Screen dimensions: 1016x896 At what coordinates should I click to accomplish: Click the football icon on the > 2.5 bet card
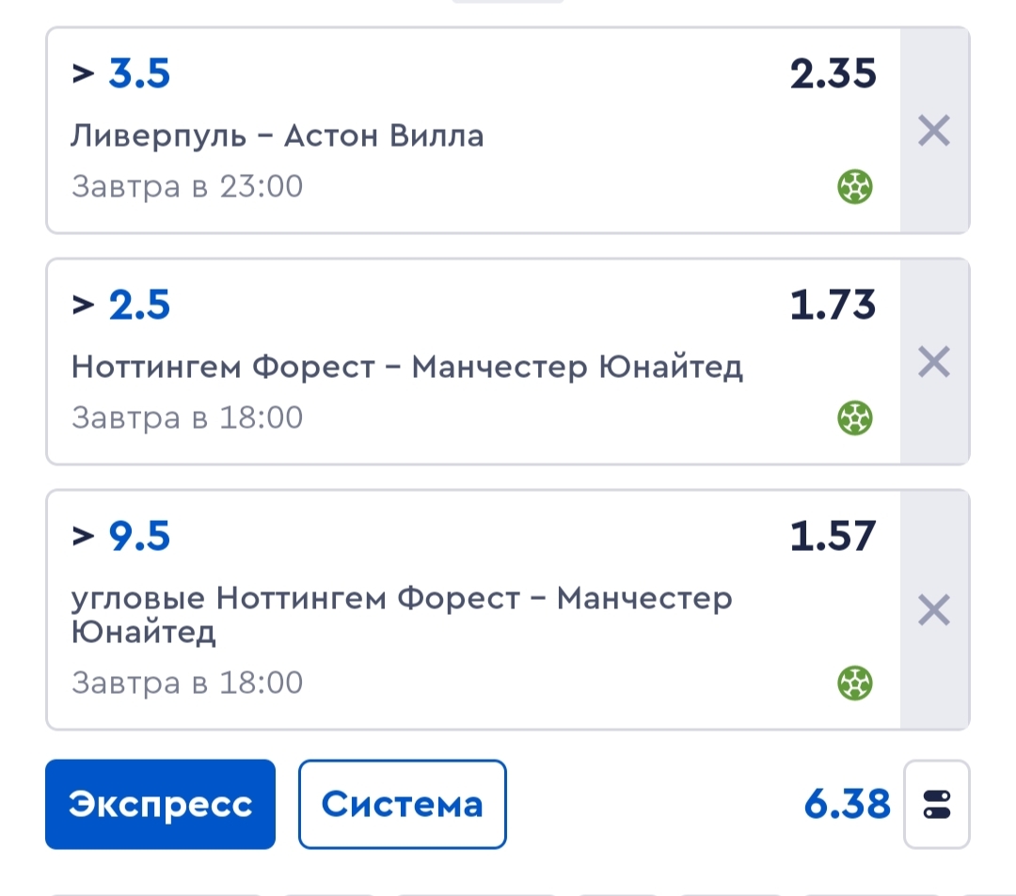854,417
